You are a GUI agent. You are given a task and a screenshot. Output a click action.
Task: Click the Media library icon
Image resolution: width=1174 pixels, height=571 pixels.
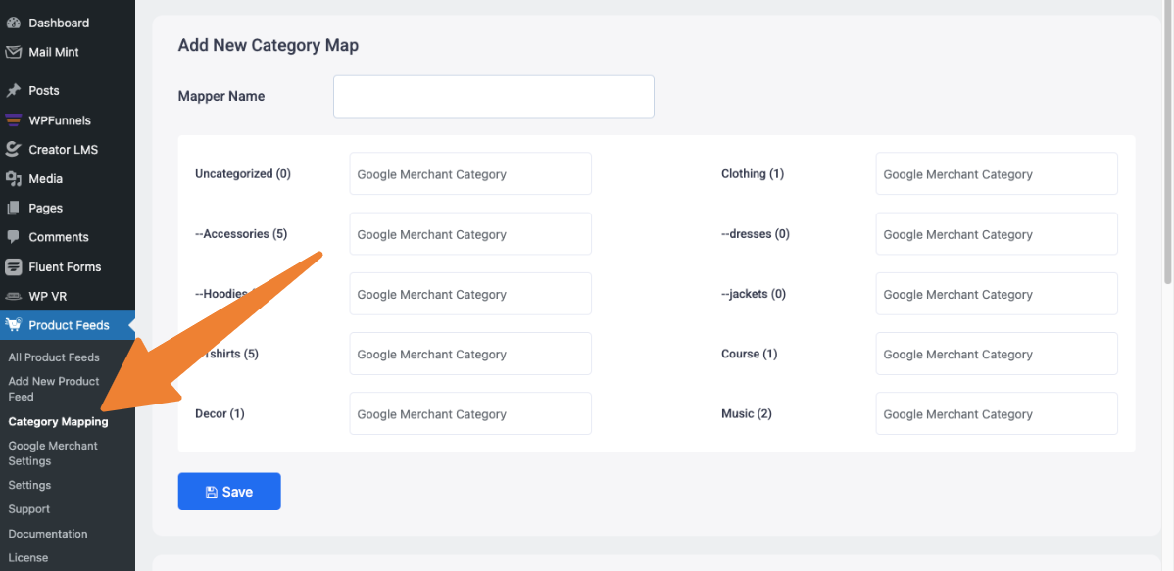(x=14, y=179)
